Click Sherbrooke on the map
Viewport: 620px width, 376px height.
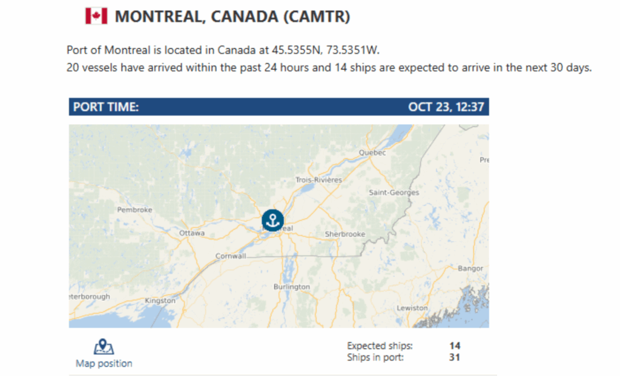(345, 234)
